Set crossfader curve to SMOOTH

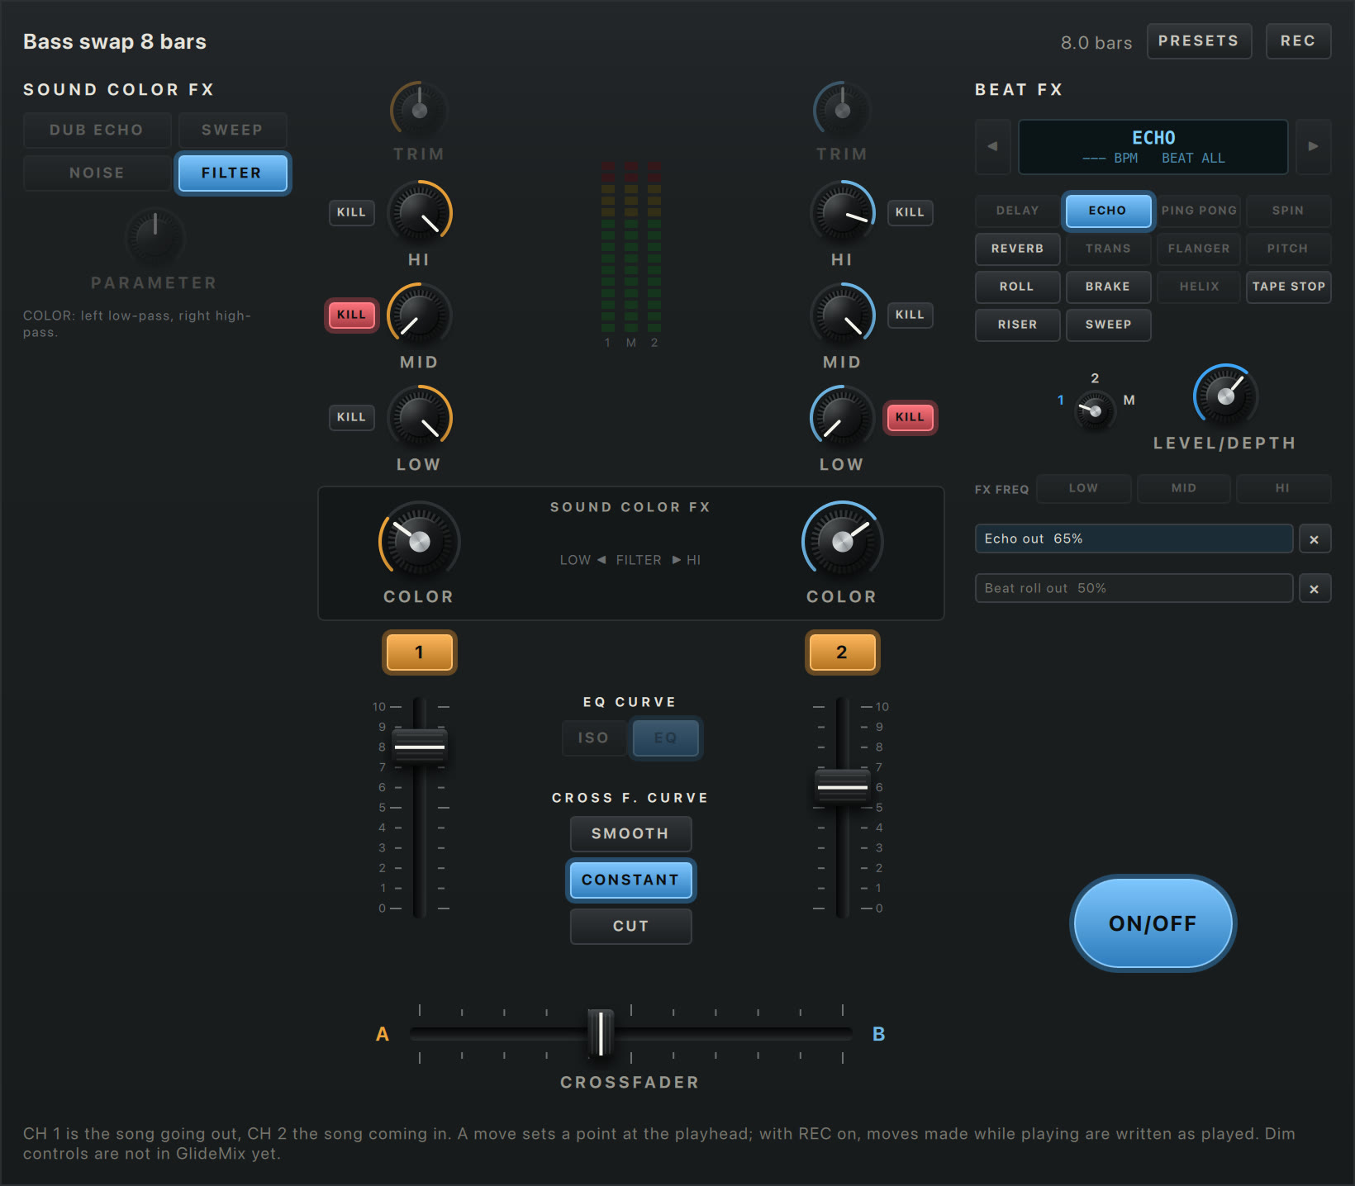pos(630,834)
